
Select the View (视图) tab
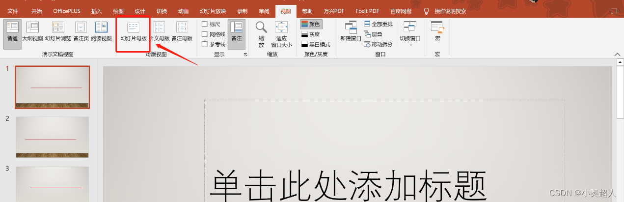click(x=286, y=11)
